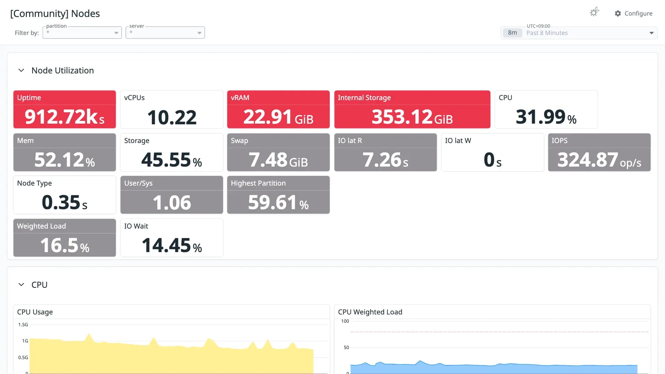Screen dimensions: 665x374
Task: Select the vCPUs 10.22 tile
Action: click(x=171, y=109)
